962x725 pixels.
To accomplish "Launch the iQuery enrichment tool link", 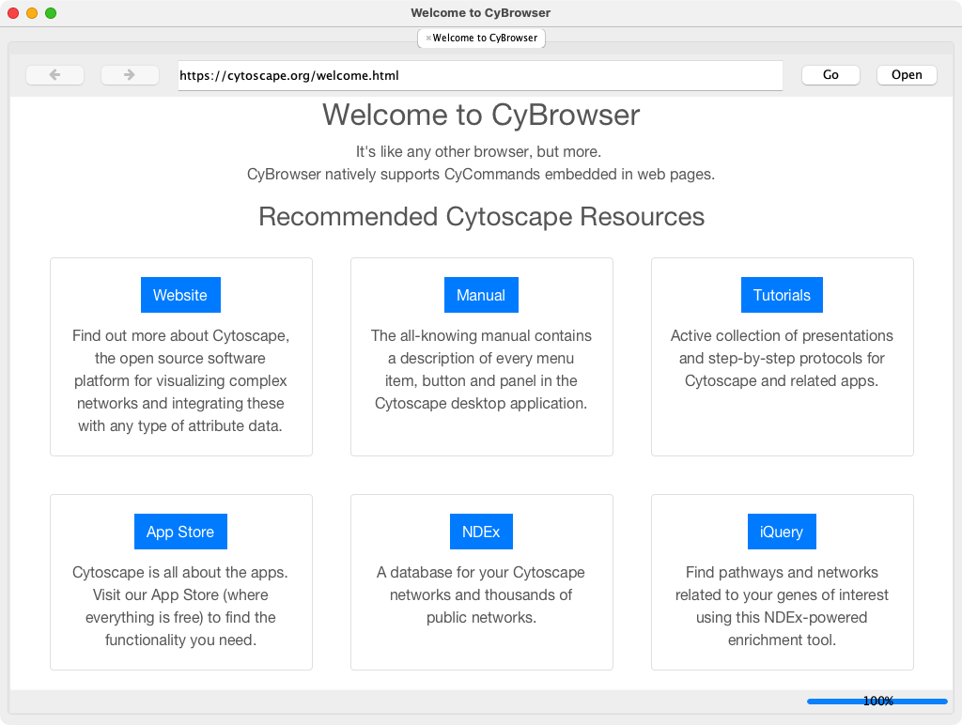I will [782, 532].
